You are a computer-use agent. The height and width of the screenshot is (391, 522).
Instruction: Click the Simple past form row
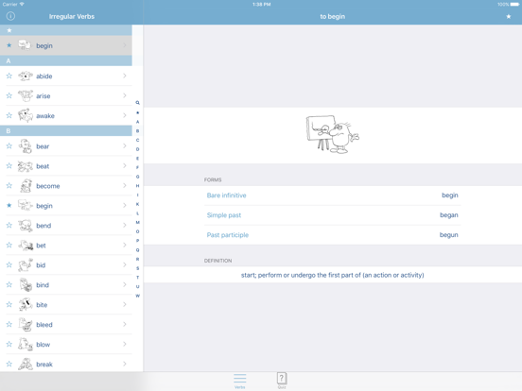pyautogui.click(x=333, y=215)
